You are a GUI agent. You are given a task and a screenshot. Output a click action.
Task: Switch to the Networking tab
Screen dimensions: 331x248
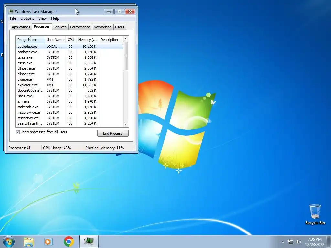[x=102, y=27]
